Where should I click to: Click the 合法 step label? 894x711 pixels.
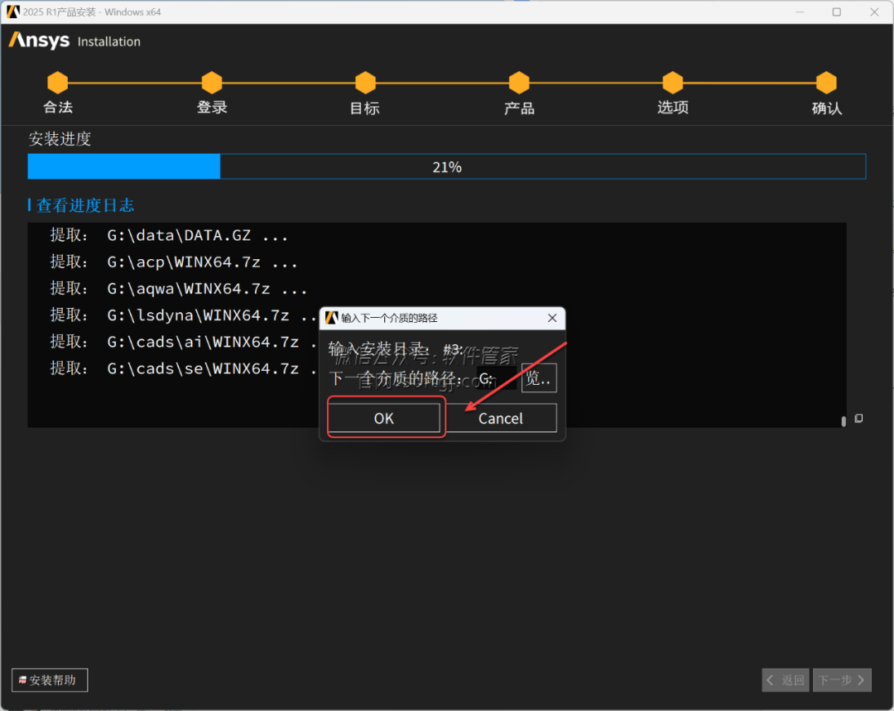[x=58, y=108]
